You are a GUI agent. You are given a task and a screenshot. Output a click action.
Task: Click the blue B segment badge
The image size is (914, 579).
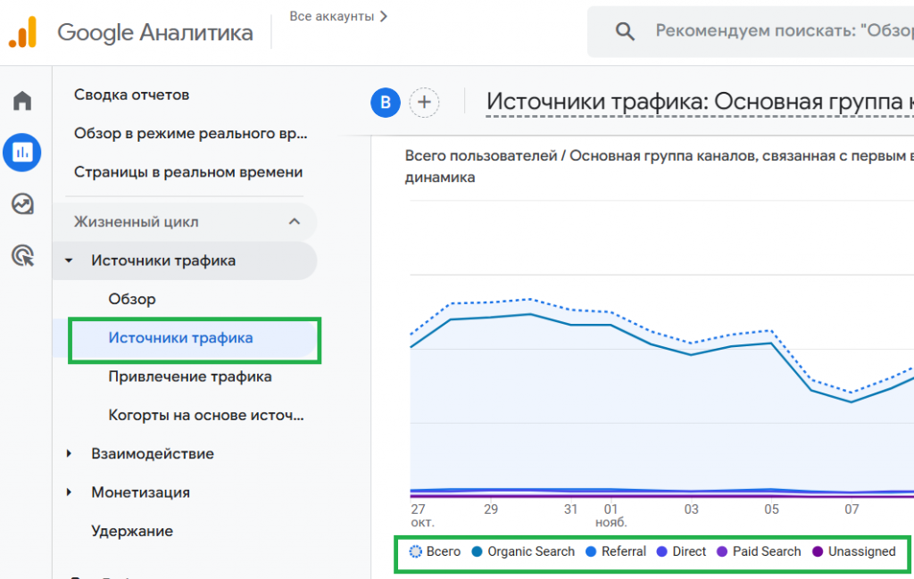tap(385, 103)
